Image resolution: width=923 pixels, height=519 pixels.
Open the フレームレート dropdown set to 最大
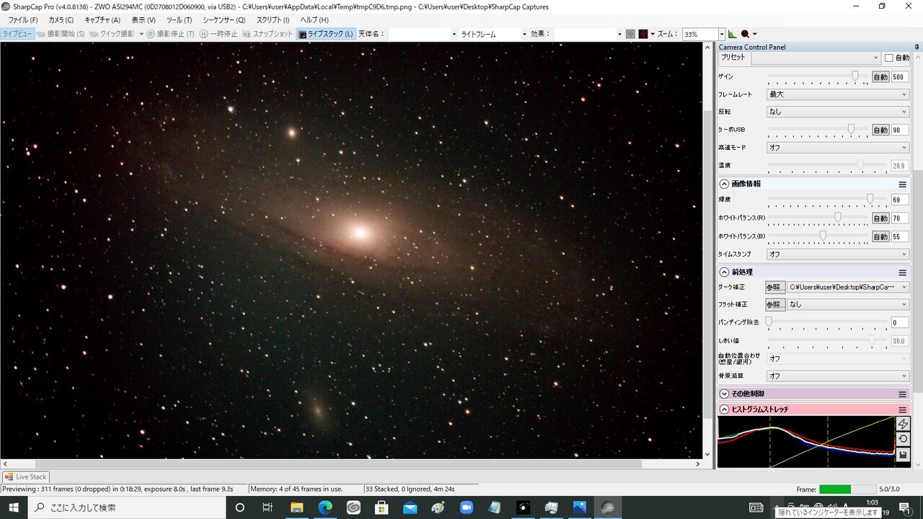click(837, 94)
